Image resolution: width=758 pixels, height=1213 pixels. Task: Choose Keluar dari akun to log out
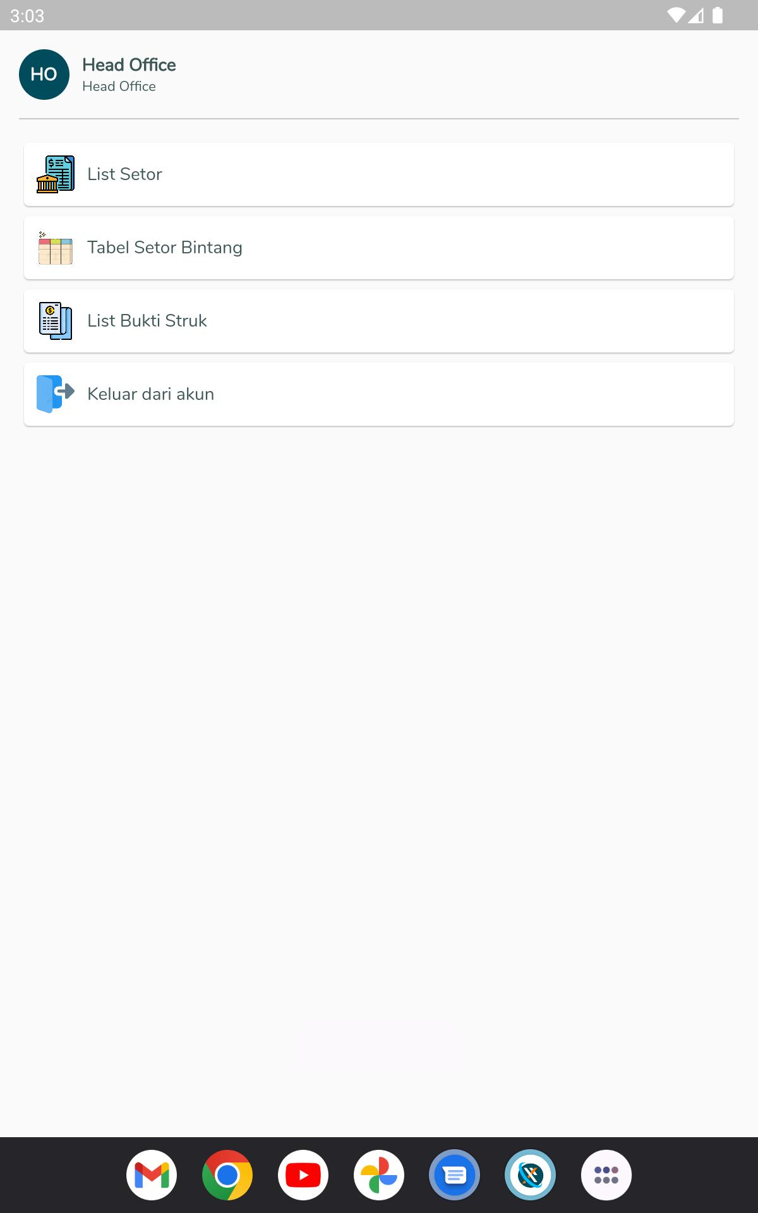[379, 394]
